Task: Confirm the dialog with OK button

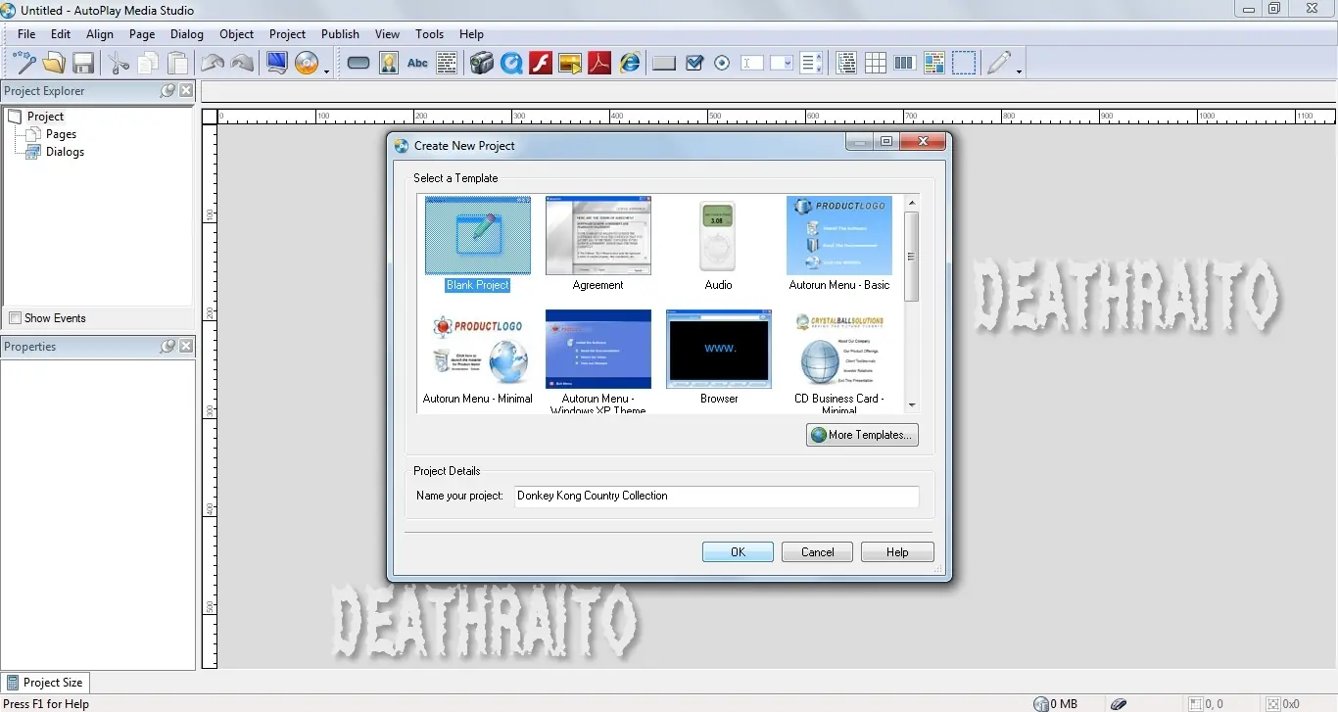Action: click(x=738, y=552)
